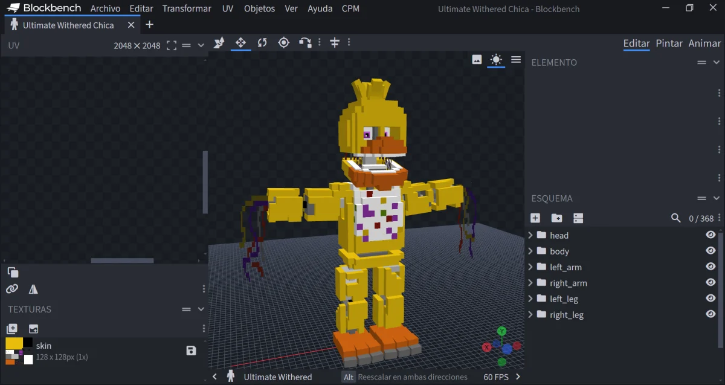Expand the left_leg group
Viewport: 725px width, 385px height.
(530, 298)
